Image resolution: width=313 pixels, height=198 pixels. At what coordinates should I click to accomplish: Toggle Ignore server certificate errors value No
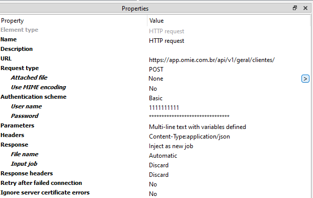pos(153,194)
